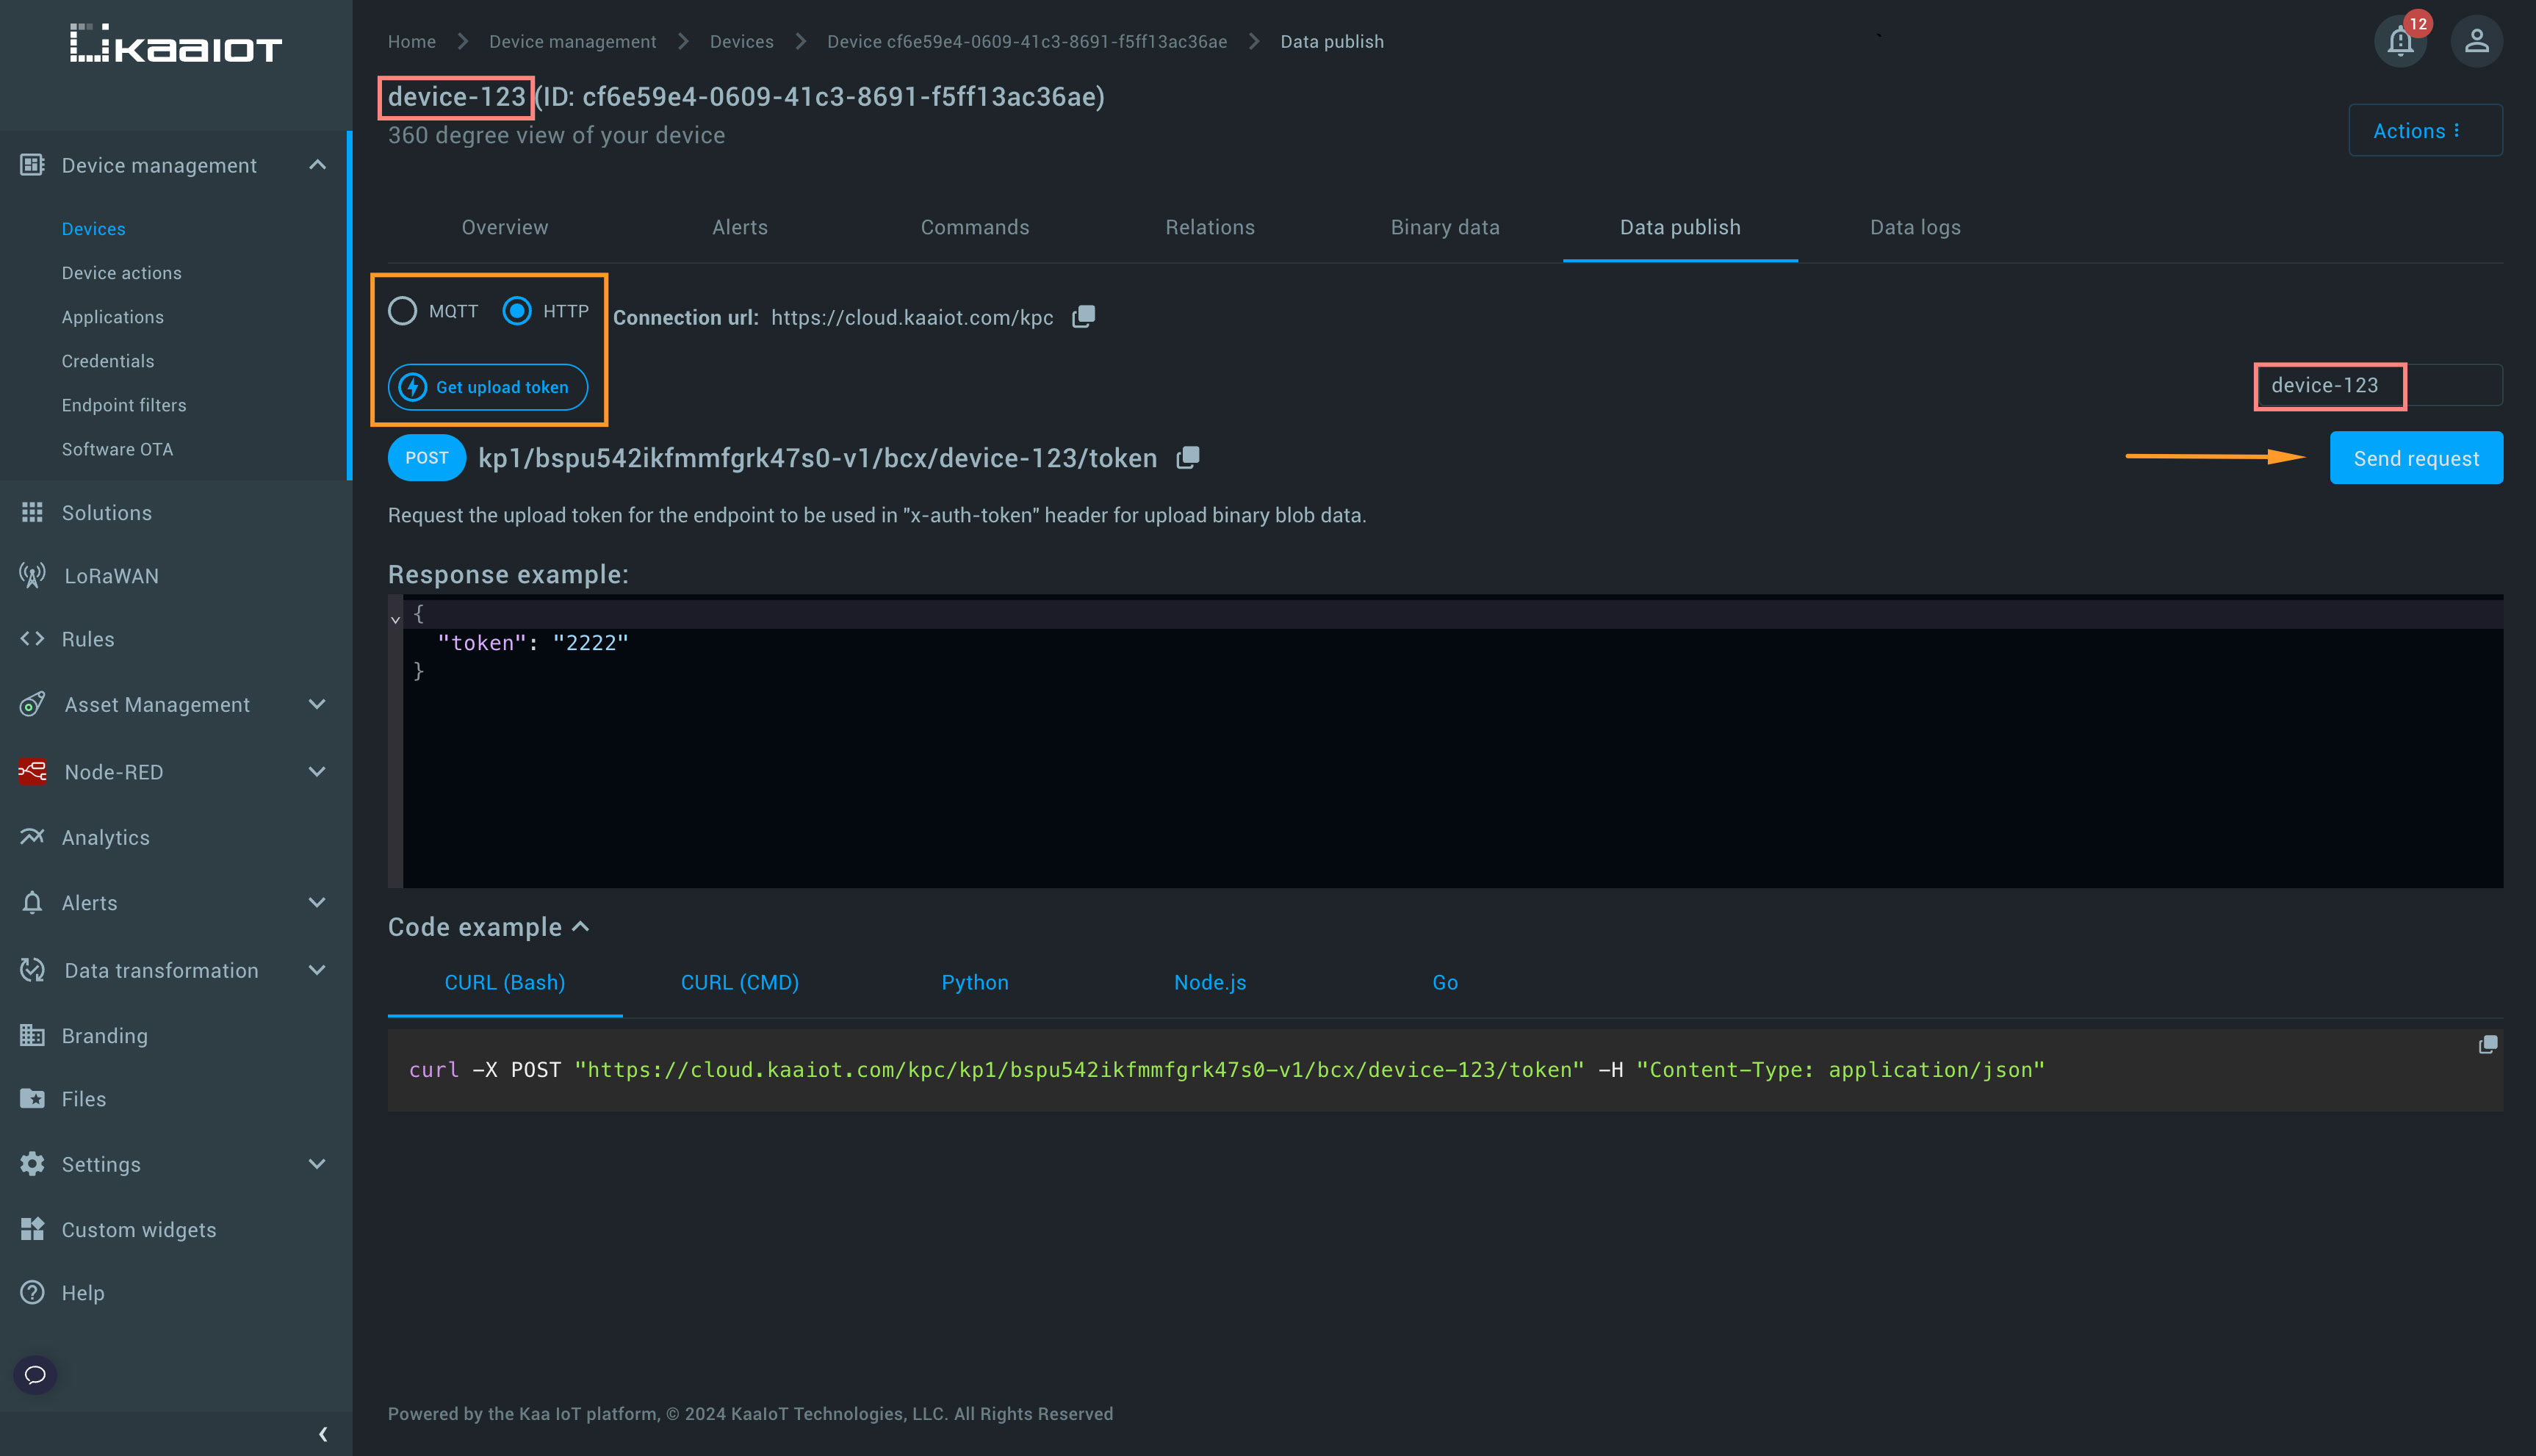Show the Node.js code example tab

click(x=1210, y=982)
